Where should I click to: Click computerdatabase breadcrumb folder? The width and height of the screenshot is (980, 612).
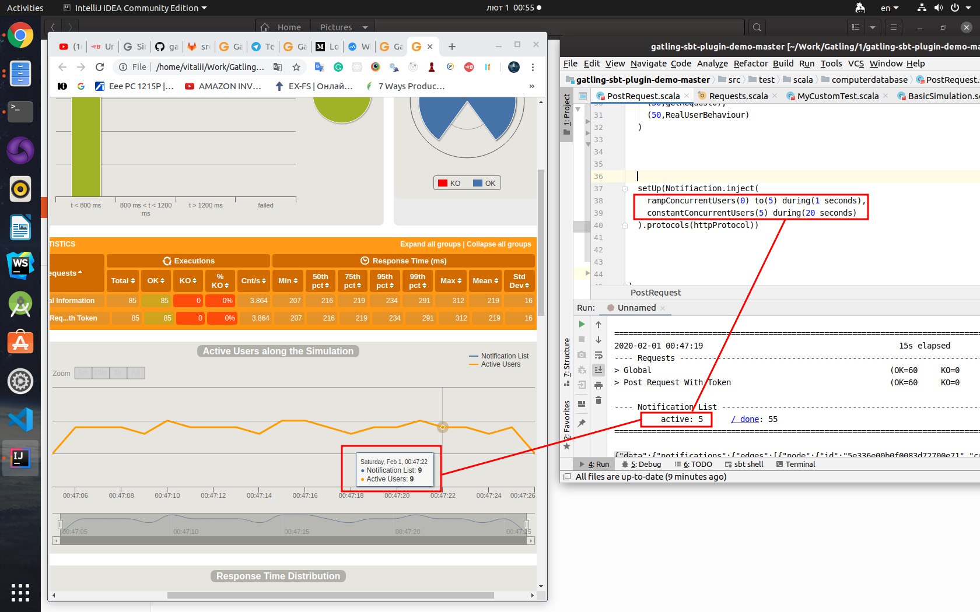(x=869, y=80)
